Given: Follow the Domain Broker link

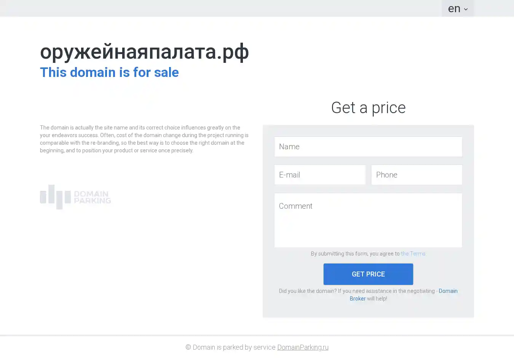Looking at the screenshot, I should pyautogui.click(x=448, y=291).
